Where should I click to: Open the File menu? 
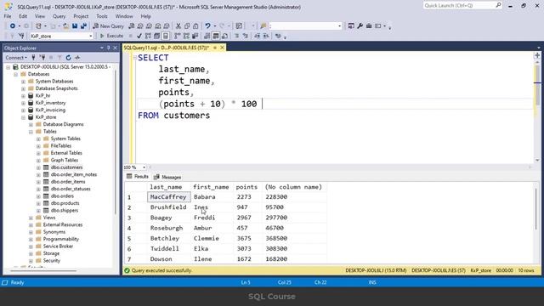8,16
